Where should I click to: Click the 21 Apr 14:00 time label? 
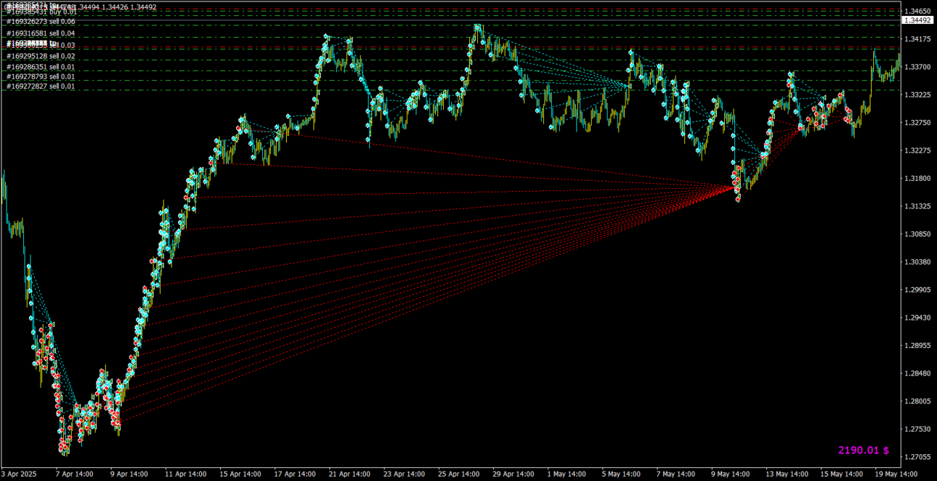click(349, 474)
